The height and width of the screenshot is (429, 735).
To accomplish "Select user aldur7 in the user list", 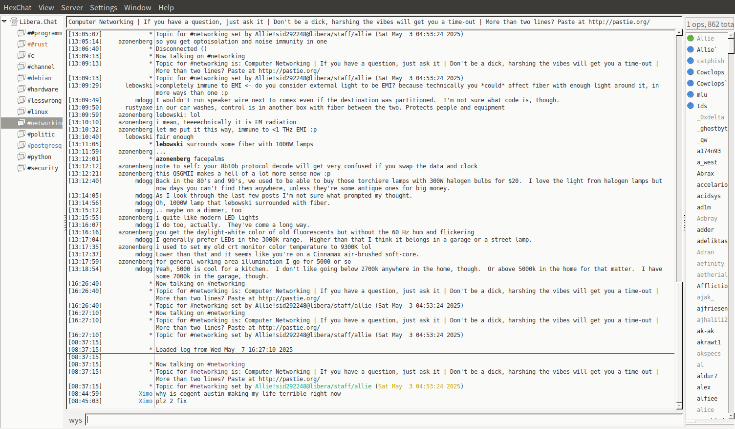I will [x=707, y=376].
